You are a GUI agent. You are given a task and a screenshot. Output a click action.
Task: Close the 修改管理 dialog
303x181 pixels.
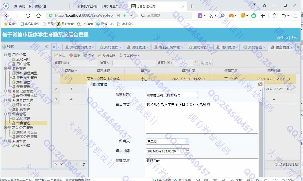pyautogui.click(x=260, y=84)
